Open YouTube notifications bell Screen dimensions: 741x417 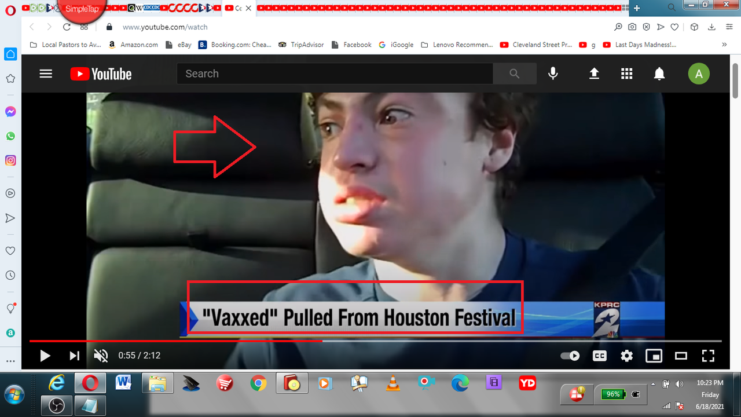659,74
